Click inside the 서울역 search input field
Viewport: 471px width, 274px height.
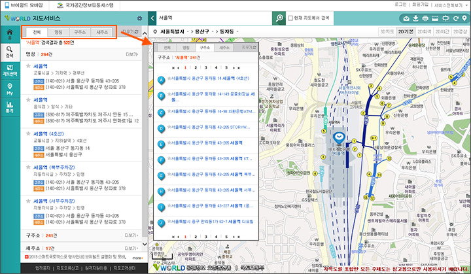pyautogui.click(x=215, y=18)
